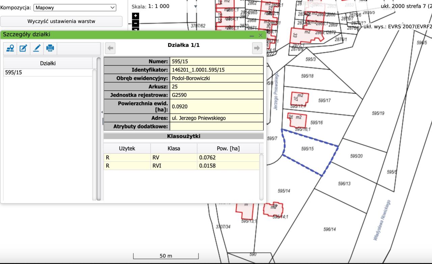Click the Działki column header
432x264 pixels.
(48, 63)
